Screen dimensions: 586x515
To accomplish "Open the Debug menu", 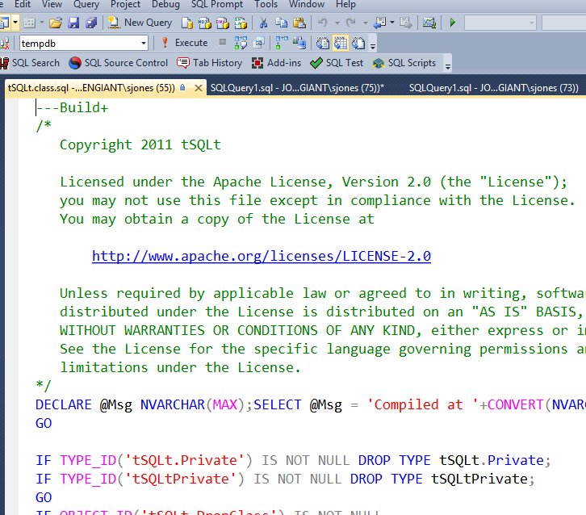I will tap(165, 5).
